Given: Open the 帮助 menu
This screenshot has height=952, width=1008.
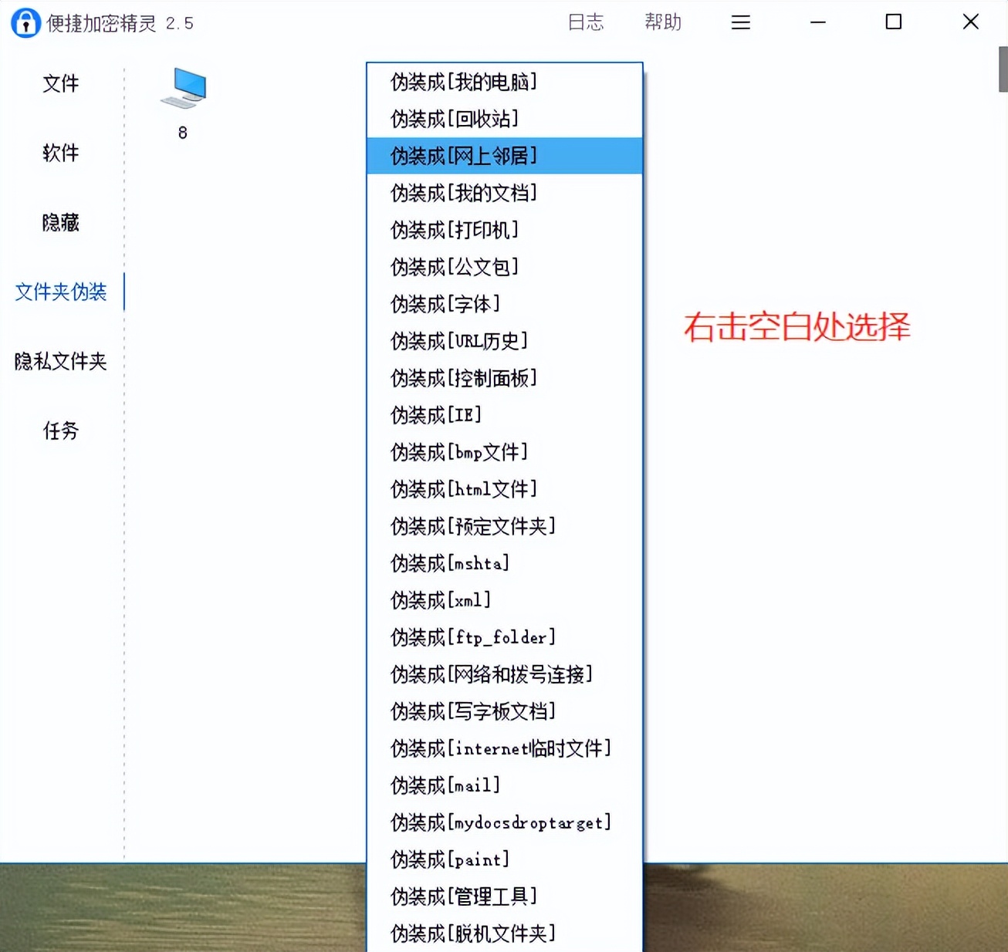Looking at the screenshot, I should [664, 22].
